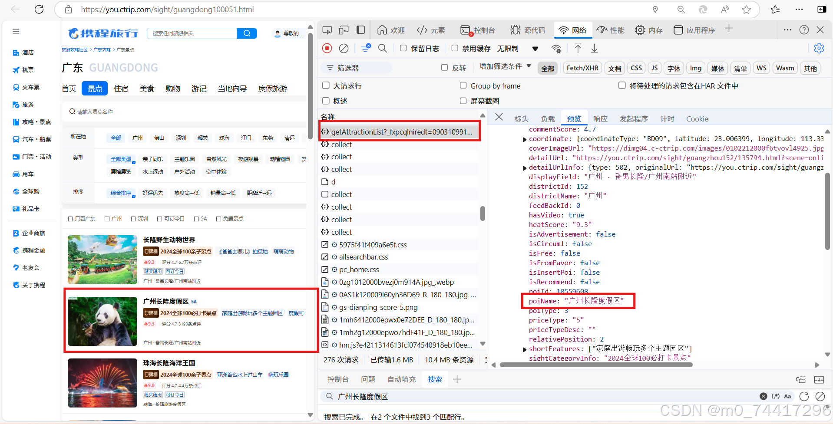Clear the network log icon
This screenshot has width=833, height=424.
click(344, 48)
